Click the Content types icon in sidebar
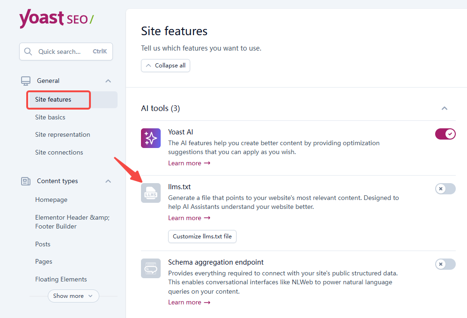Image resolution: width=467 pixels, height=318 pixels. [x=25, y=181]
